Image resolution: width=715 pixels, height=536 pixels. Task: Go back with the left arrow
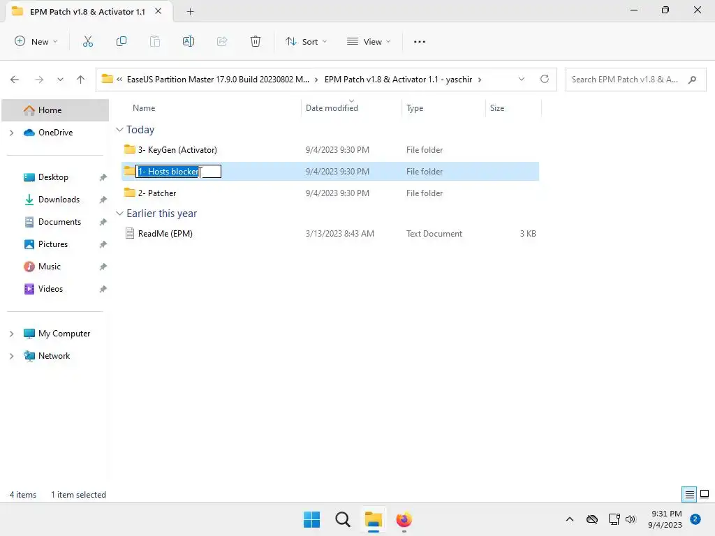[15, 80]
